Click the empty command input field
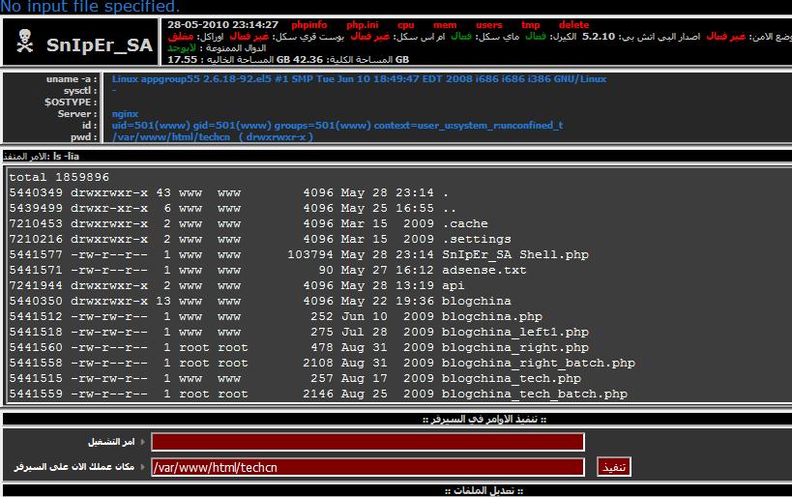 pos(367,442)
